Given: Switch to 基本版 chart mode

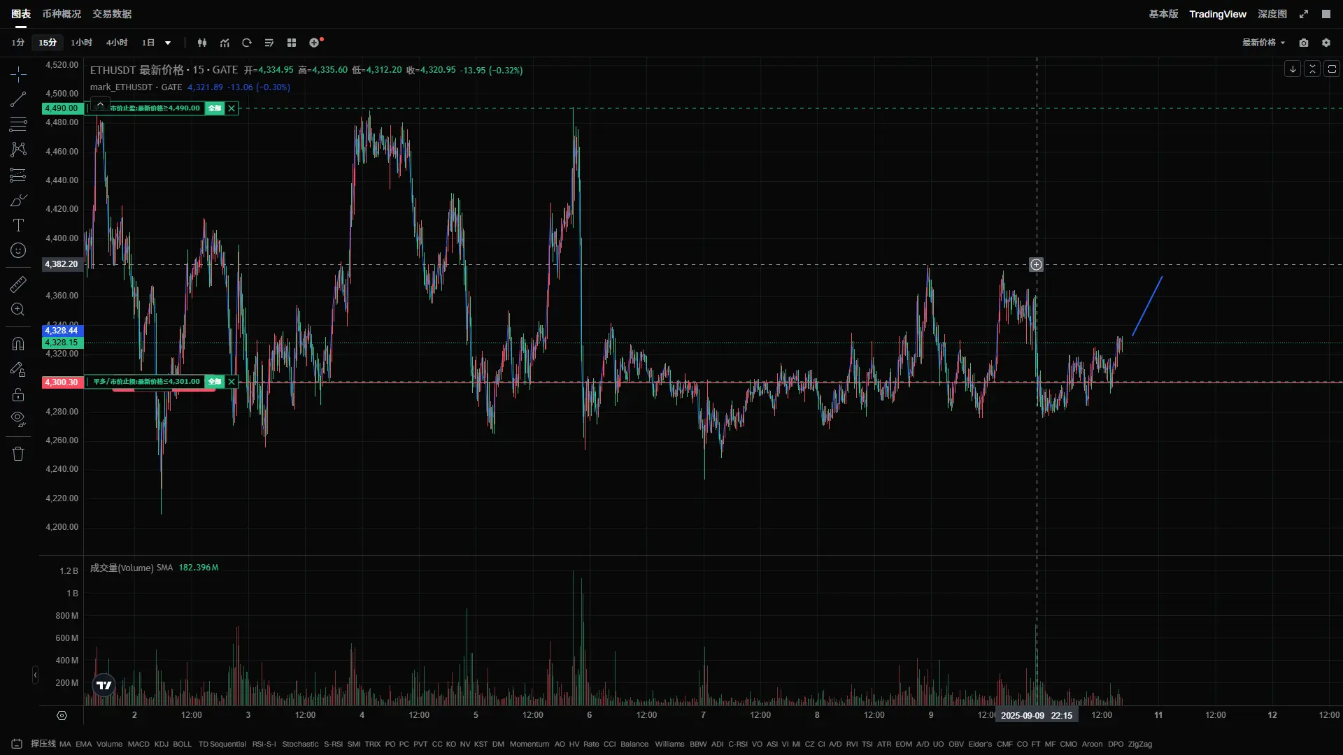Looking at the screenshot, I should [1163, 14].
